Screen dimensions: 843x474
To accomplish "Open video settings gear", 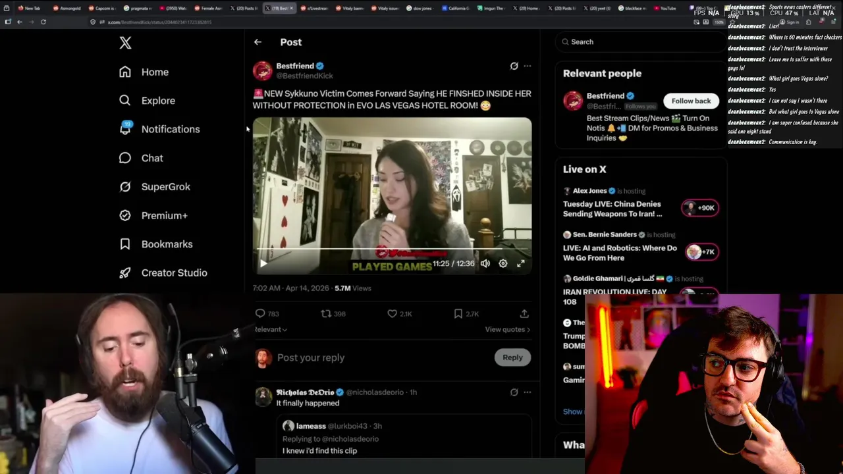I will point(503,263).
